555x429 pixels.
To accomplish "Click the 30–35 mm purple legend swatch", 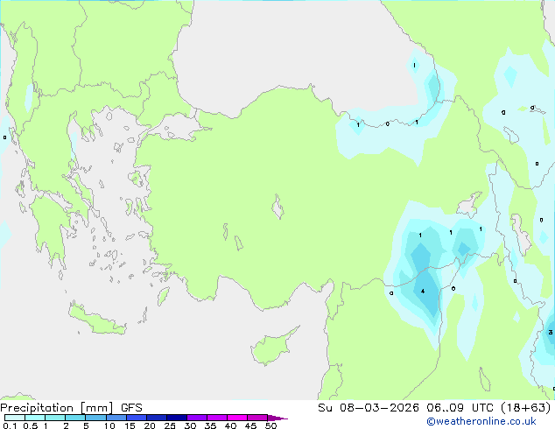I will click(x=196, y=418).
